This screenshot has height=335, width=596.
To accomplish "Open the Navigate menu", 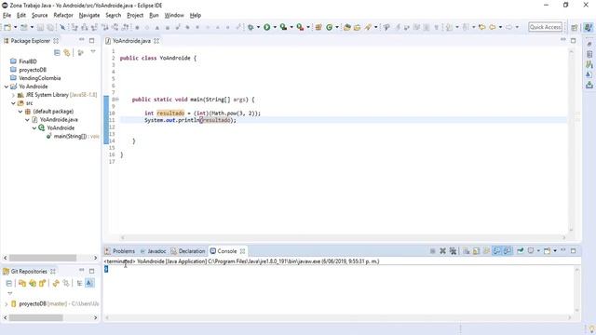I will (x=89, y=15).
